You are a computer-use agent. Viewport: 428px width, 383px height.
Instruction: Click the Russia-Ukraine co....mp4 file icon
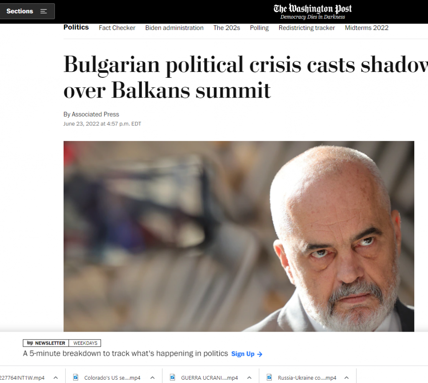click(269, 377)
